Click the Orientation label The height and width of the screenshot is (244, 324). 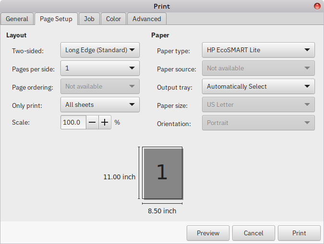coord(174,124)
